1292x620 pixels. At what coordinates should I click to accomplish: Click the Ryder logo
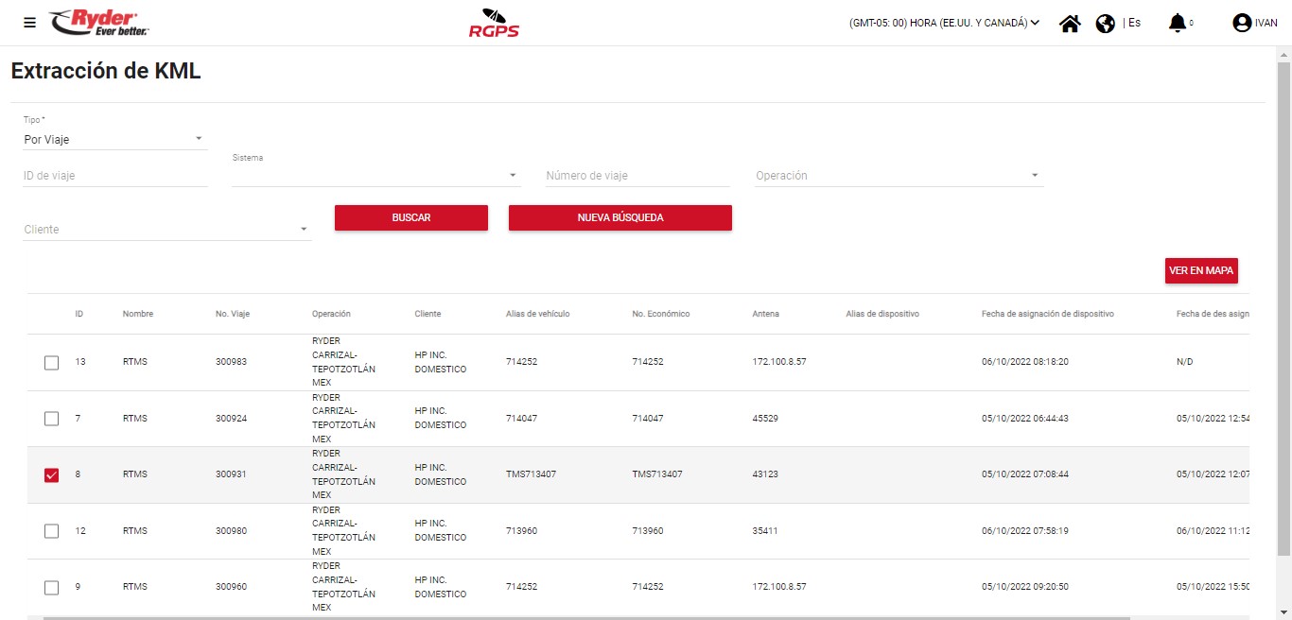click(99, 23)
